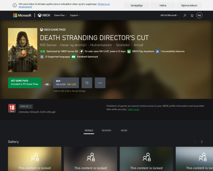Click the PEGI 18 external link tag
213x171 pixels.
pyautogui.click(x=26, y=107)
